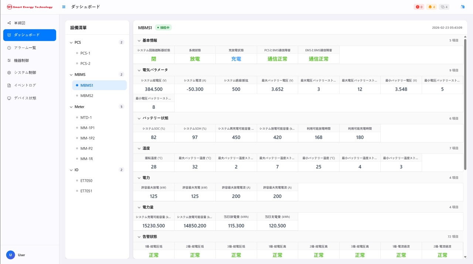
Task: Select MBMS2 in the device list
Action: click(x=87, y=95)
